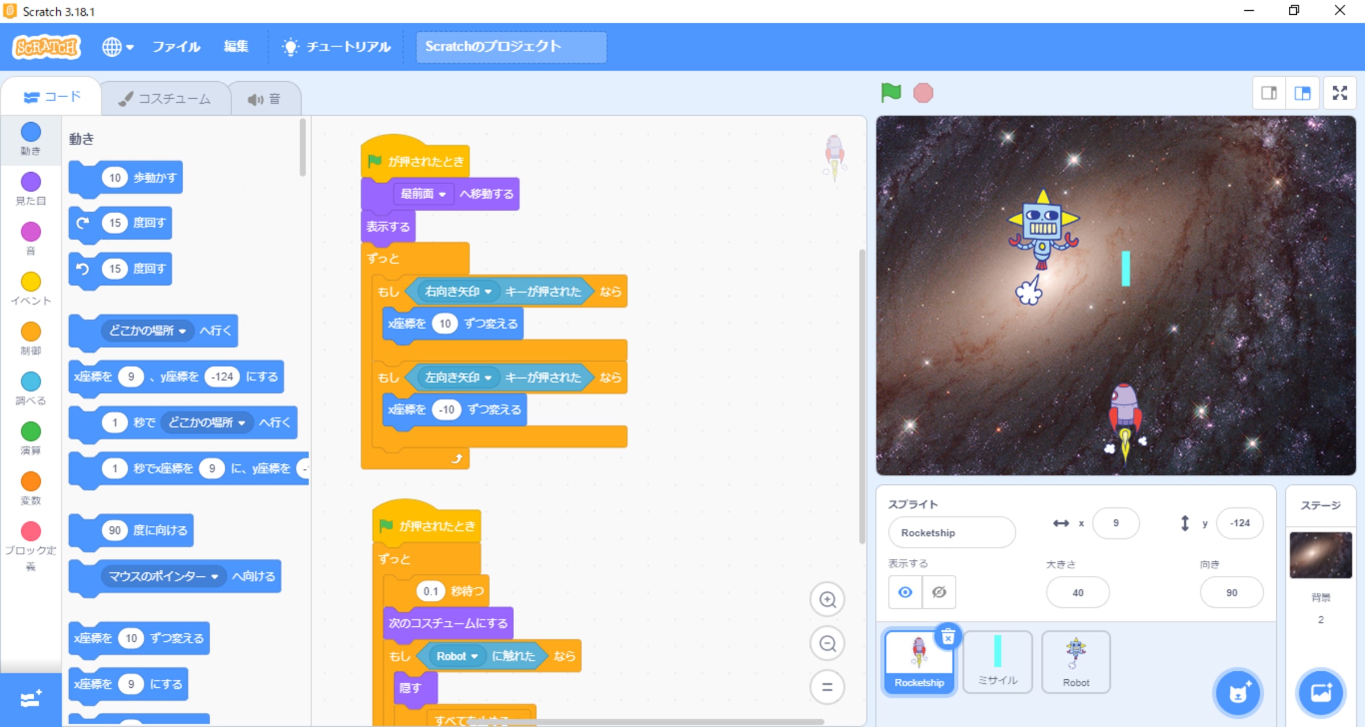Show sprite using the eye toggle
The image size is (1365, 727).
pyautogui.click(x=905, y=592)
